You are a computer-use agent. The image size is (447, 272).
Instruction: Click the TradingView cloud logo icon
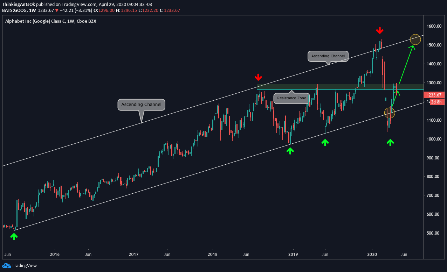(6, 266)
